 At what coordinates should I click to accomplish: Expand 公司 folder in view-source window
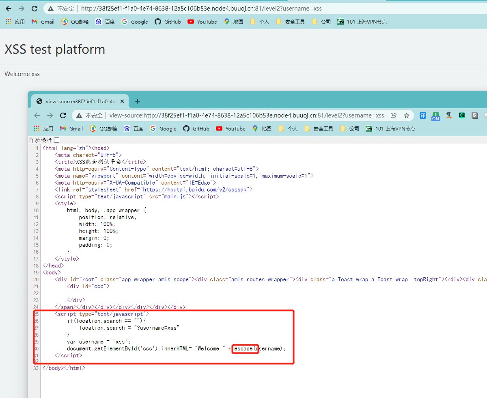(350, 128)
